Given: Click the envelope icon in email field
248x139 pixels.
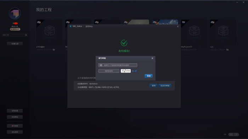Looking at the screenshot, I should (101, 65).
